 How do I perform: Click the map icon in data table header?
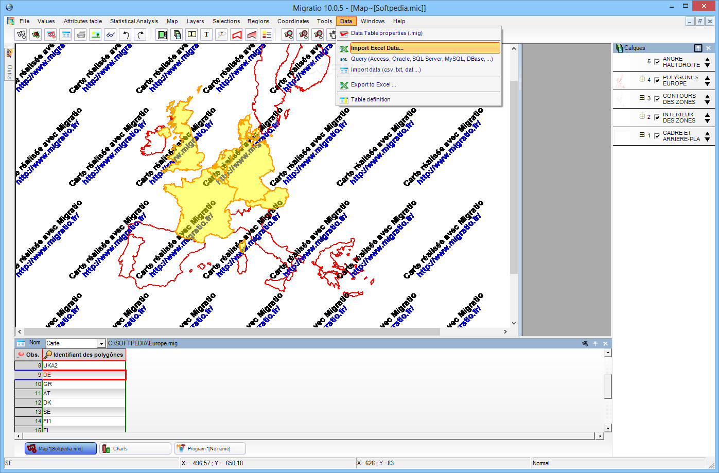pos(585,343)
